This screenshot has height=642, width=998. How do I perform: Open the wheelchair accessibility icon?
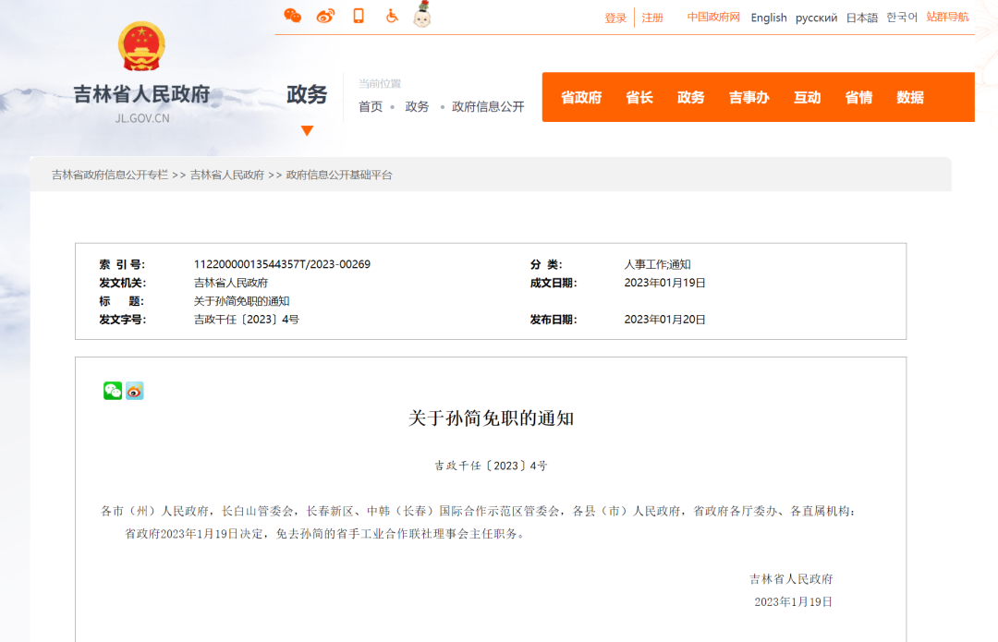(x=392, y=16)
